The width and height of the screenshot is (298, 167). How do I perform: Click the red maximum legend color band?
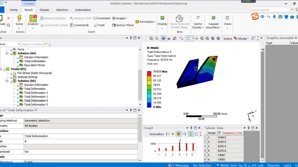point(149,74)
